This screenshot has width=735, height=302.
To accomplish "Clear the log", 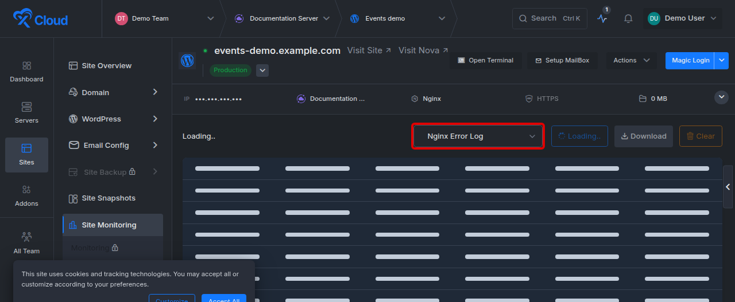I will [x=701, y=136].
